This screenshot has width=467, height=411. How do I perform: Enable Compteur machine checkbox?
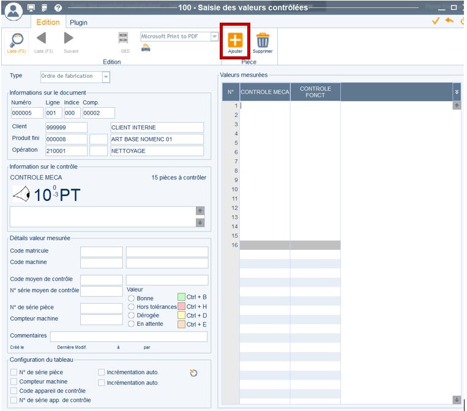(x=13, y=382)
